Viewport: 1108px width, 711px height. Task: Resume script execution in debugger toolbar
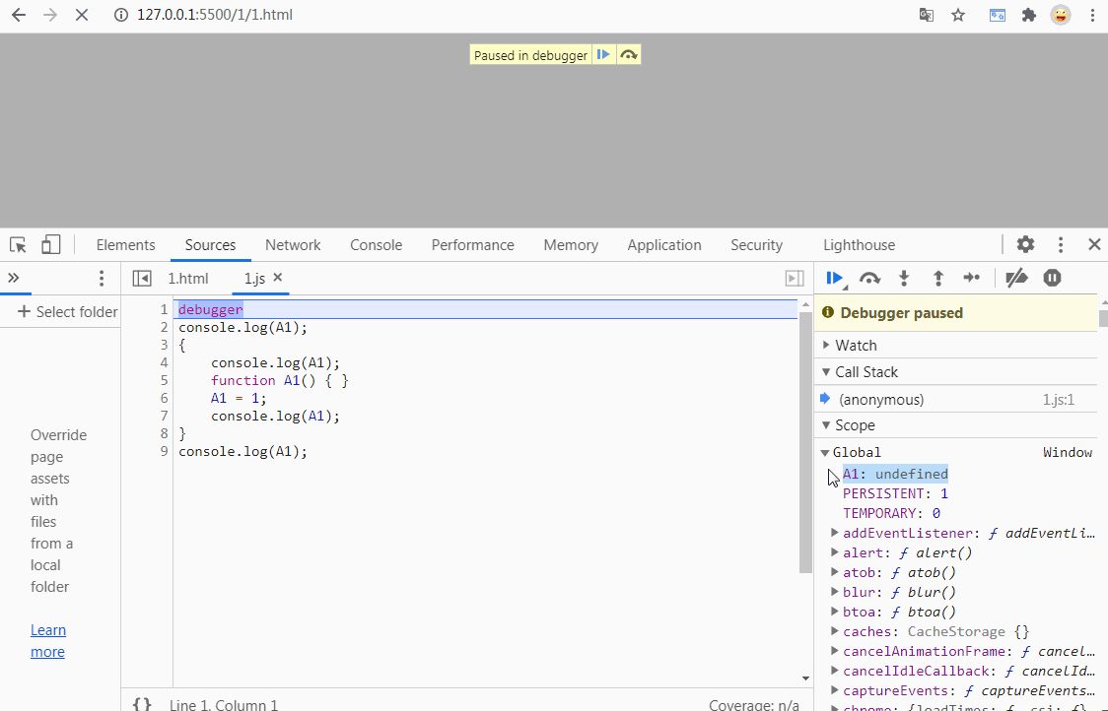point(835,278)
